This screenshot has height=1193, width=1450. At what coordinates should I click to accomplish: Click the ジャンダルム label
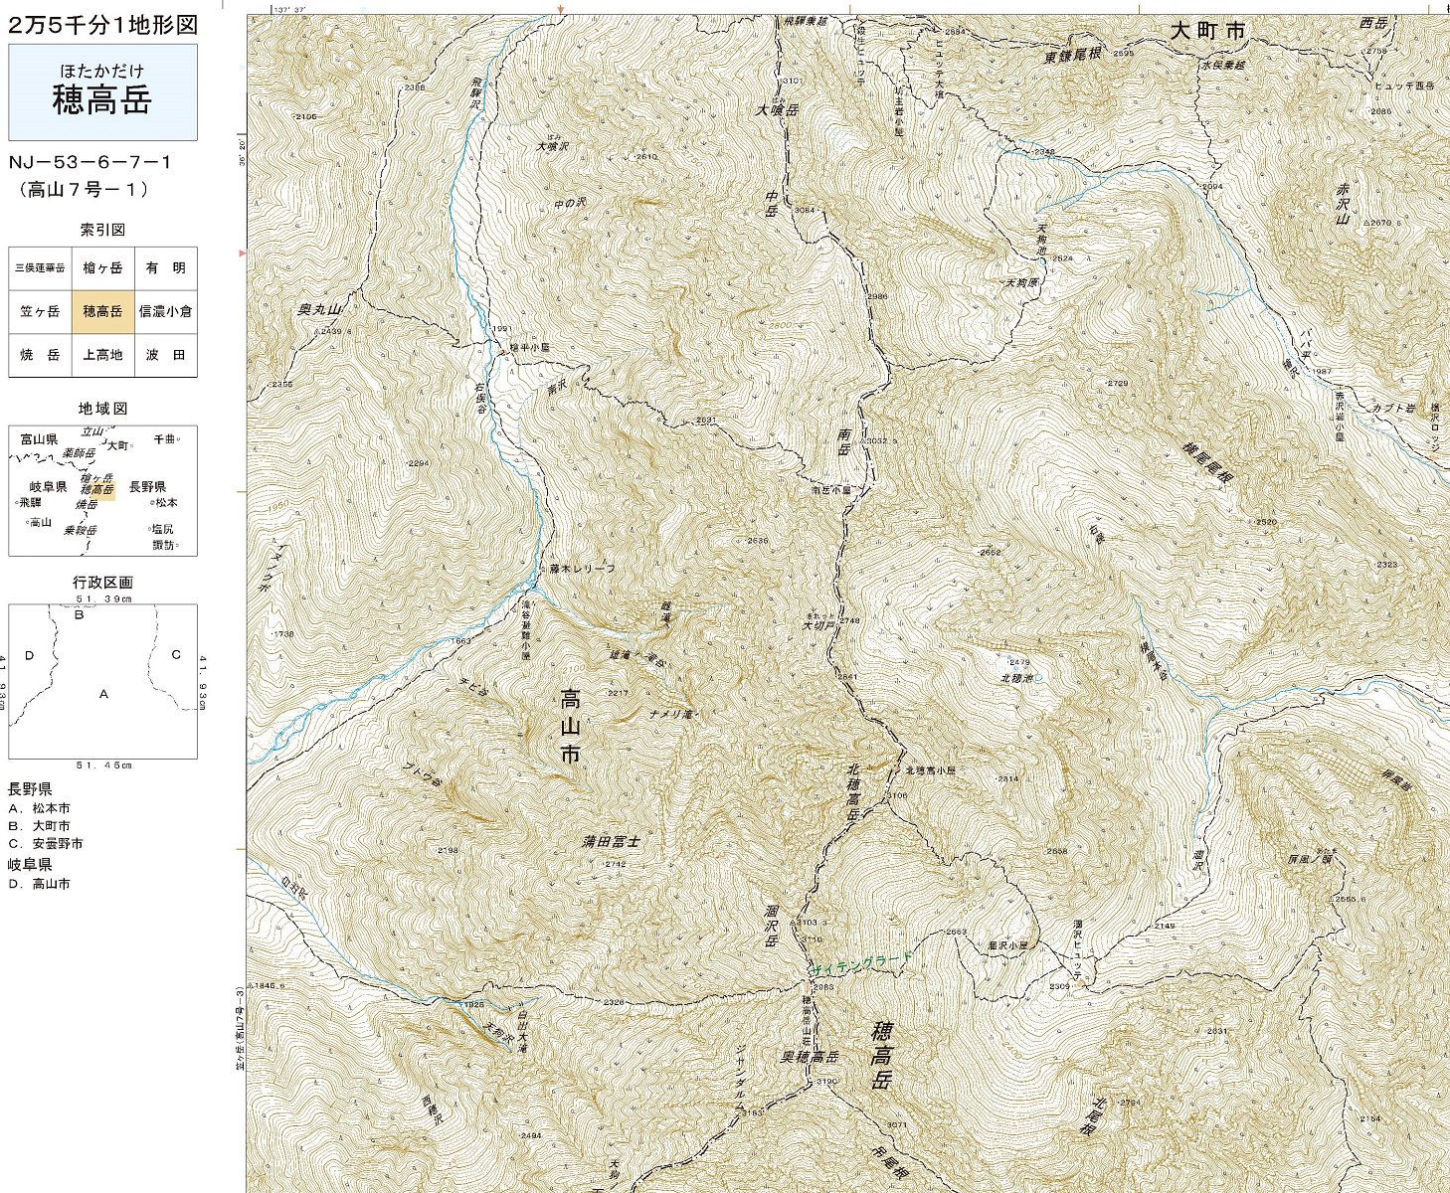(x=740, y=1078)
